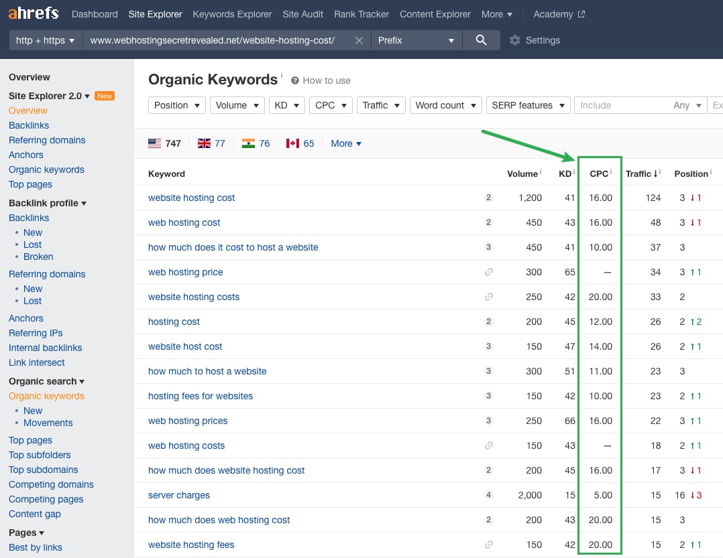Click link icon on website hosting fees row
The image size is (723, 558).
coord(489,545)
